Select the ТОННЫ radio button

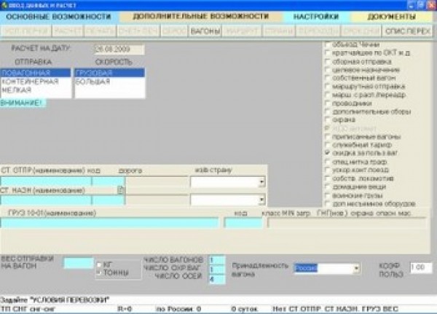(x=99, y=272)
